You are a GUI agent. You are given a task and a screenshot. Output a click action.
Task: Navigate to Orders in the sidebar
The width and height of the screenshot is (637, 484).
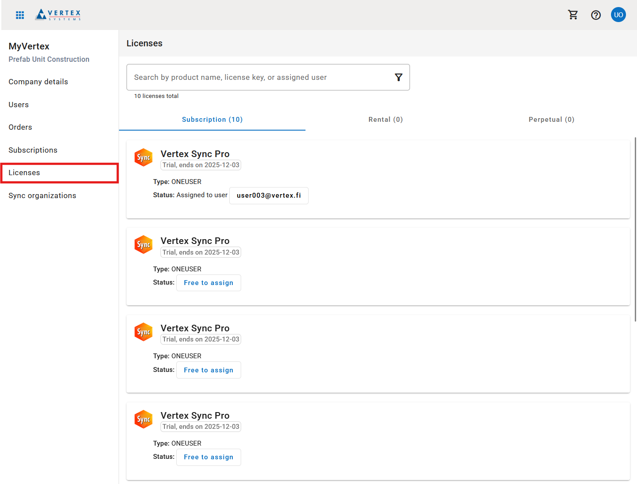20,127
